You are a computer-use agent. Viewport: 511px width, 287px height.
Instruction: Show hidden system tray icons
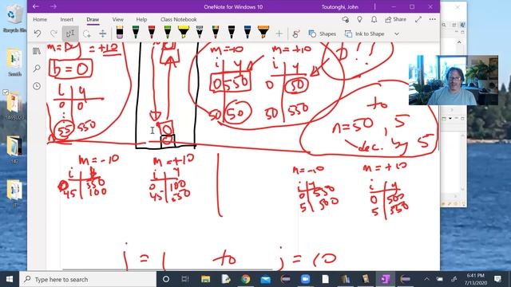click(x=426, y=279)
